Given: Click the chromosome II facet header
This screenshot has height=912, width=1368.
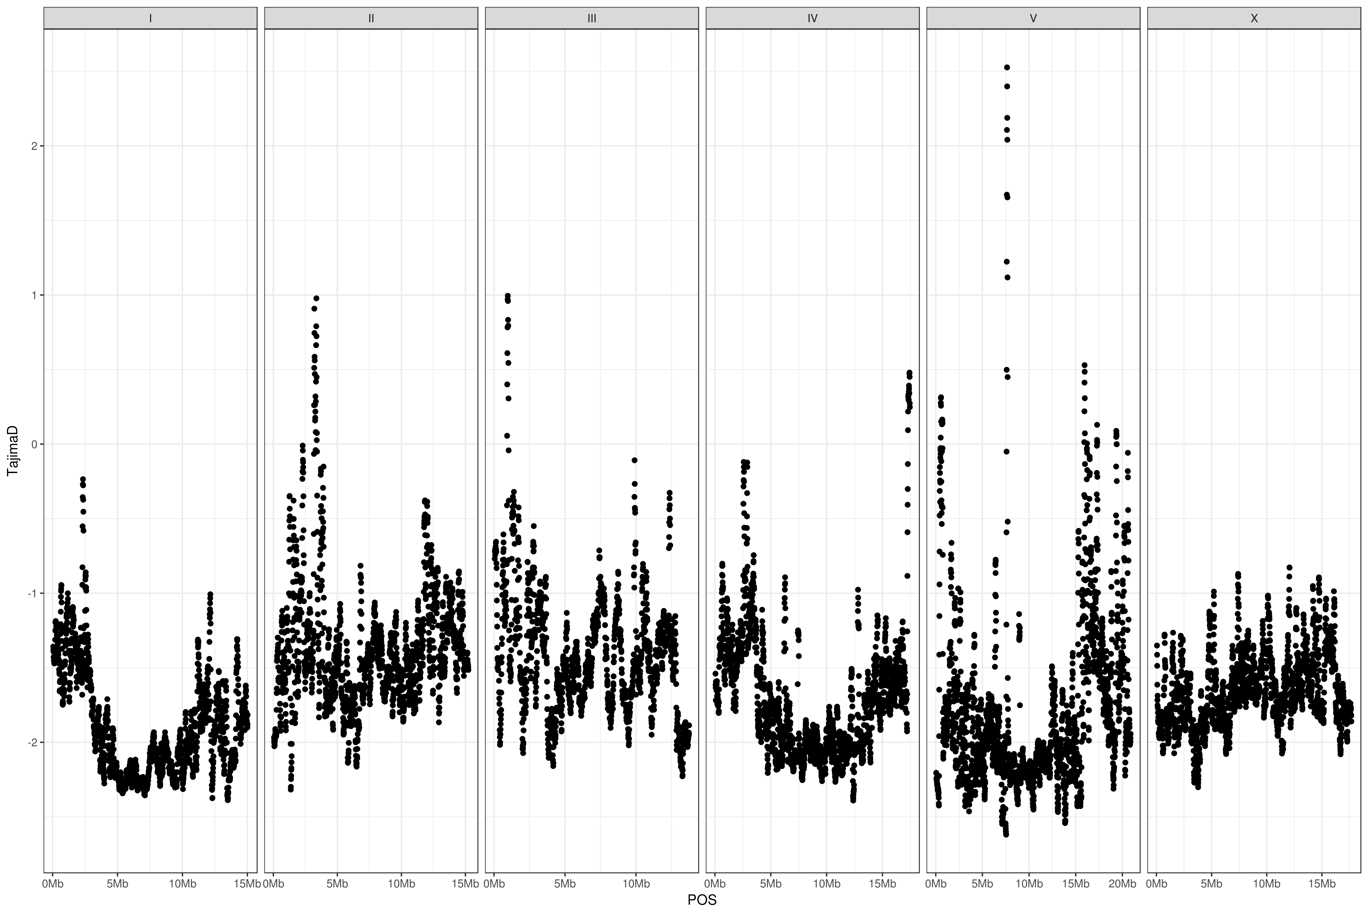Looking at the screenshot, I should [x=371, y=18].
